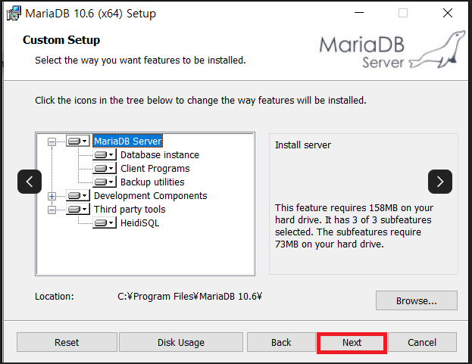Click the 'Install server' description text
Screen dimensions: 472x364
tap(303, 145)
